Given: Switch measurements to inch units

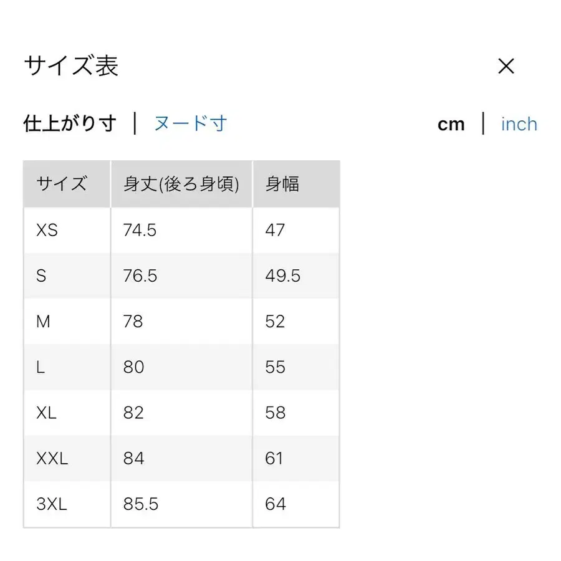Looking at the screenshot, I should pyautogui.click(x=518, y=124).
